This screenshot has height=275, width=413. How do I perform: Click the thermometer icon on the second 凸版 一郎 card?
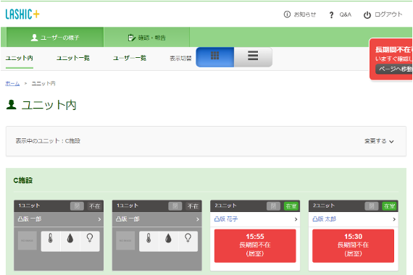point(149,239)
